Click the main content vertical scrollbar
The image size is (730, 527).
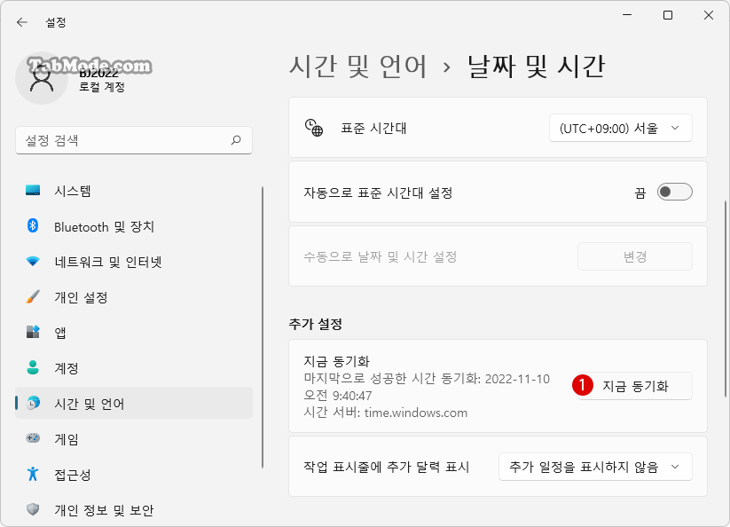click(725, 298)
